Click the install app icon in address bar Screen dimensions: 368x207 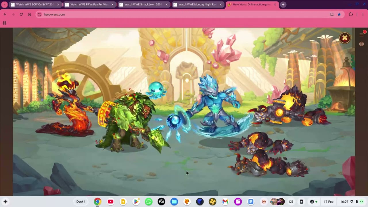[332, 14]
